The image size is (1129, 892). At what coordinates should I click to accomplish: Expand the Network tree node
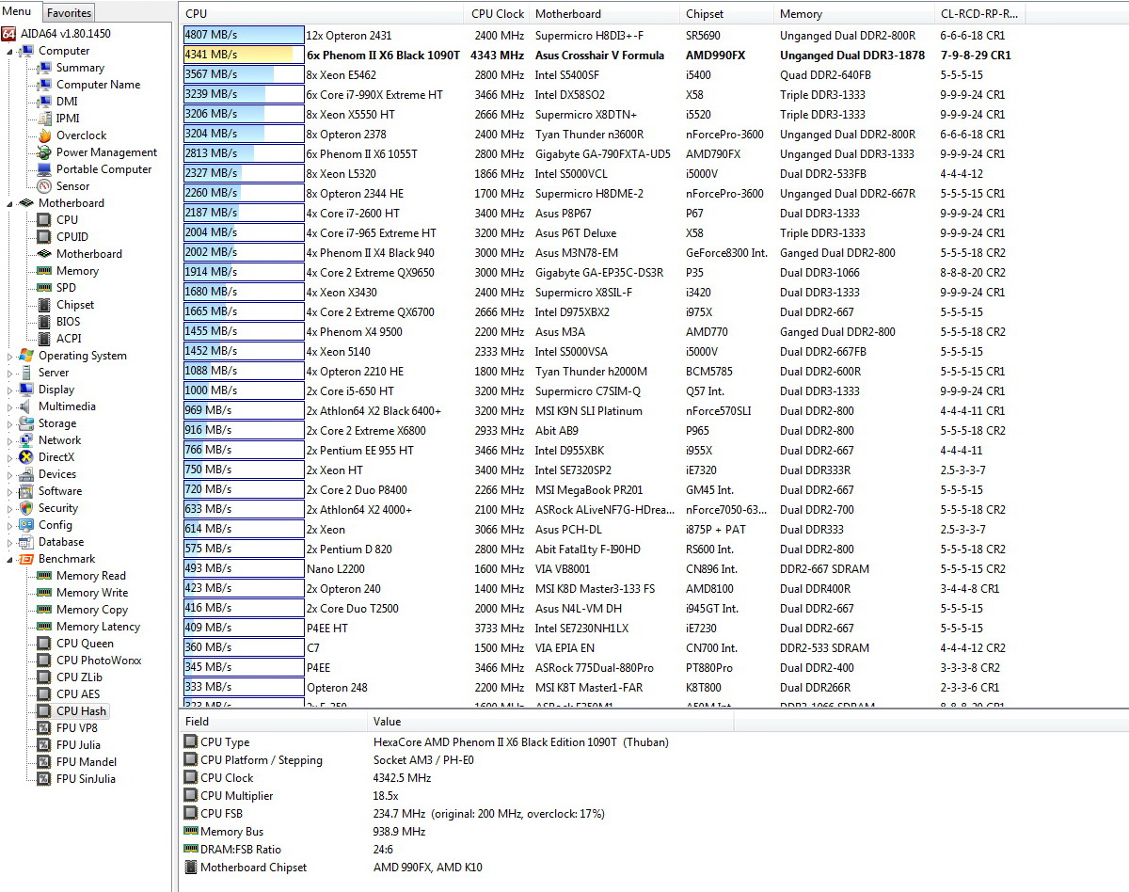coord(11,441)
